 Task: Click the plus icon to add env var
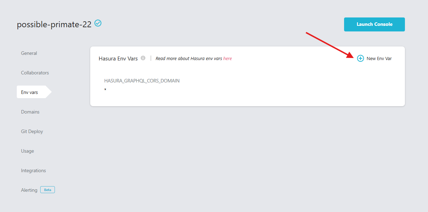[x=360, y=58]
